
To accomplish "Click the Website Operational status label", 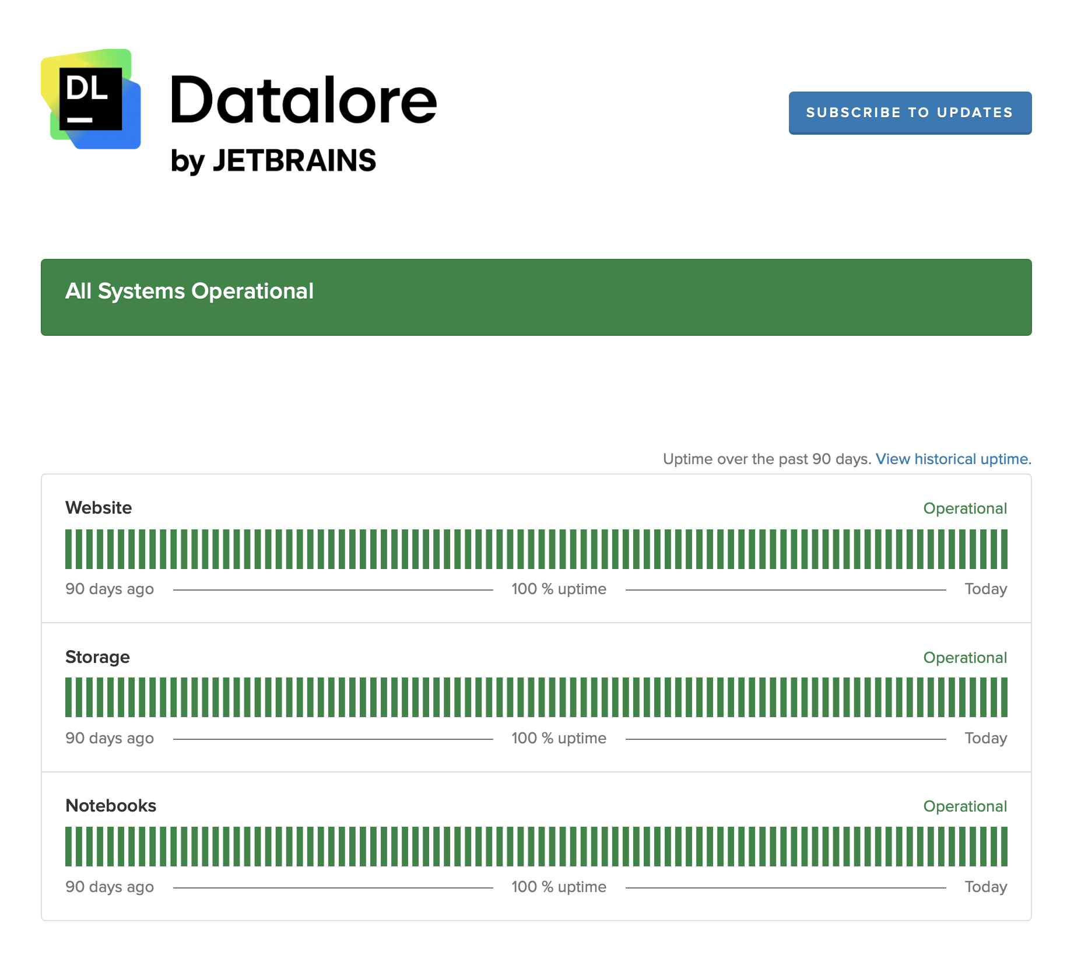I will click(965, 508).
